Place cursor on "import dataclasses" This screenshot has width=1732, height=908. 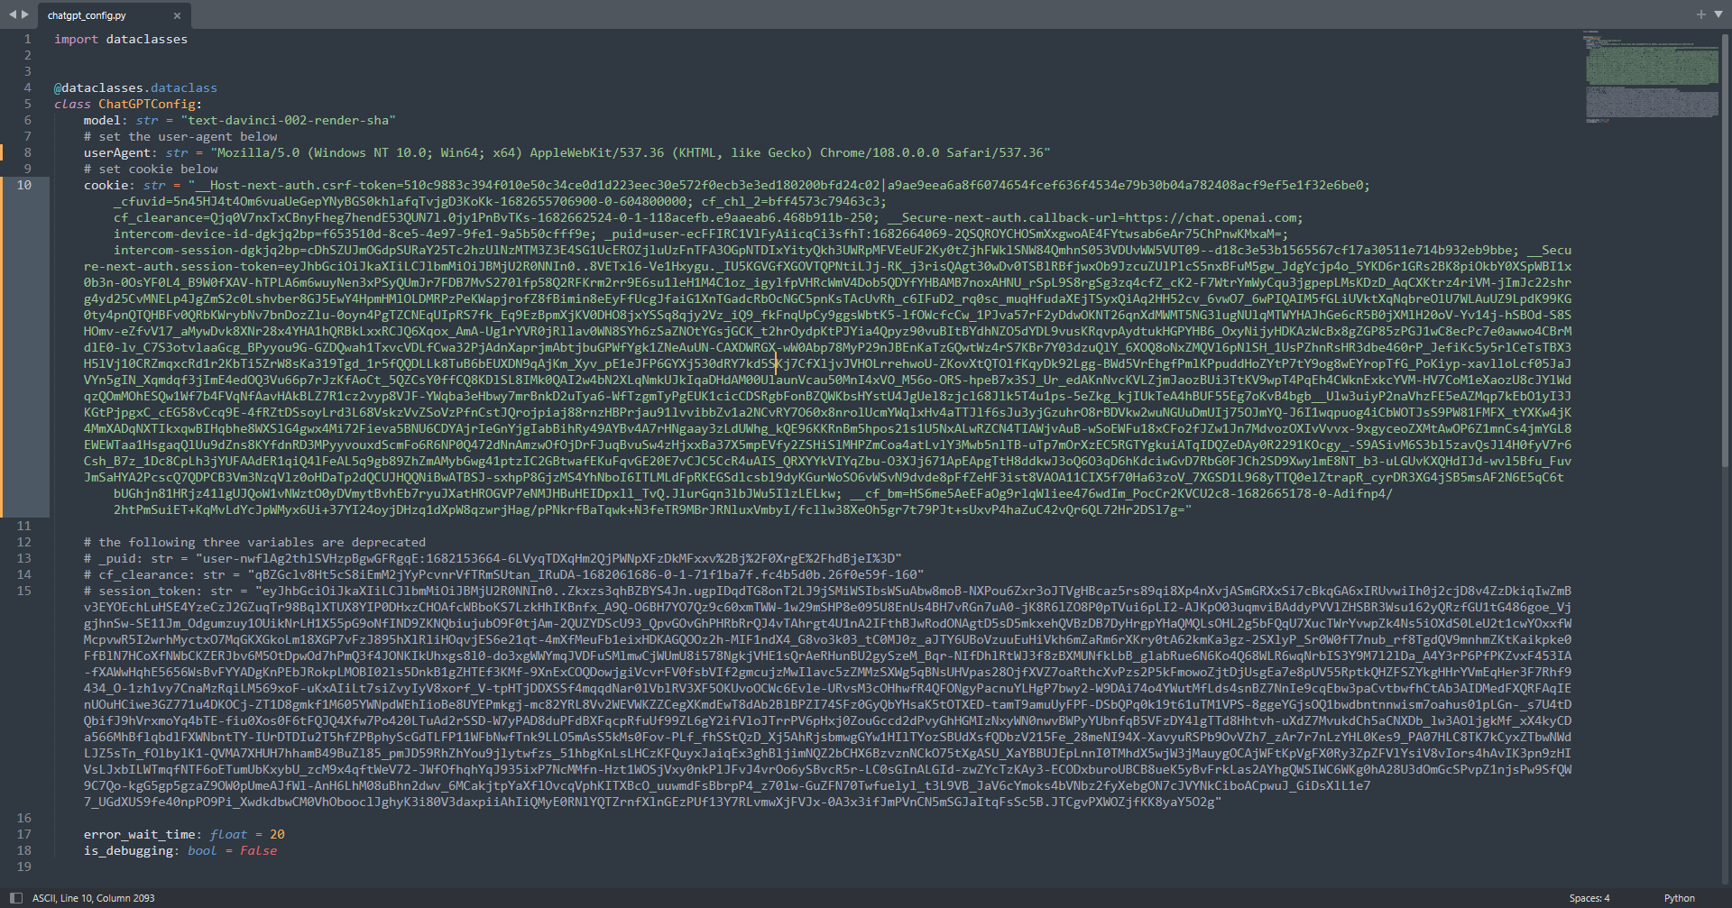[121, 39]
